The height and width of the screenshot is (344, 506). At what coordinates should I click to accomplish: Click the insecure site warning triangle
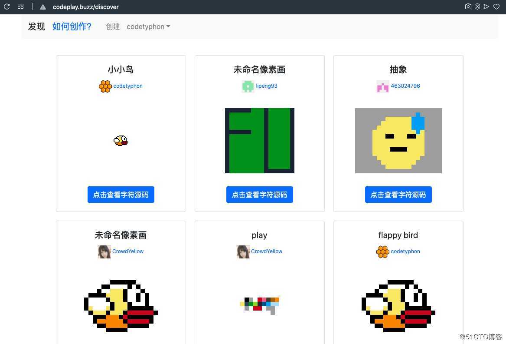(42, 7)
